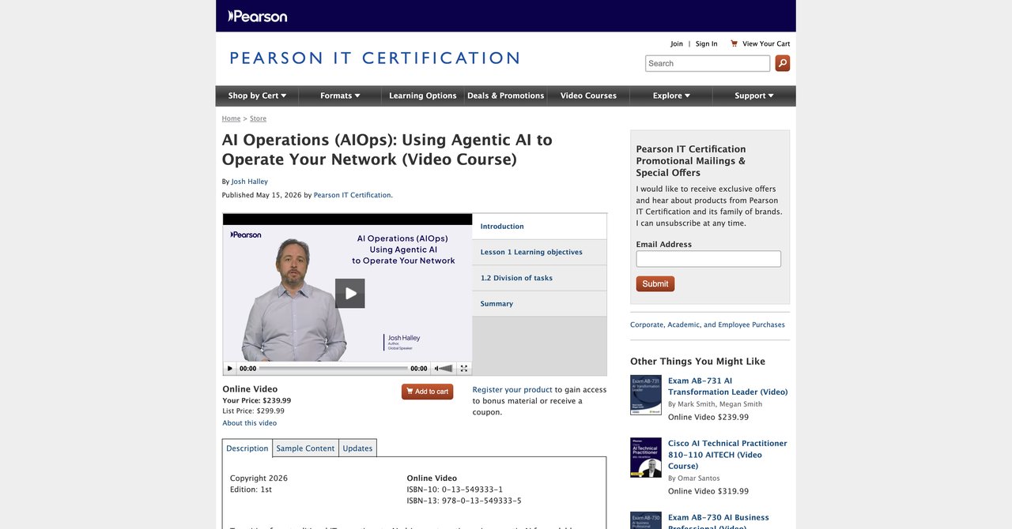Click Register your product link

click(512, 389)
